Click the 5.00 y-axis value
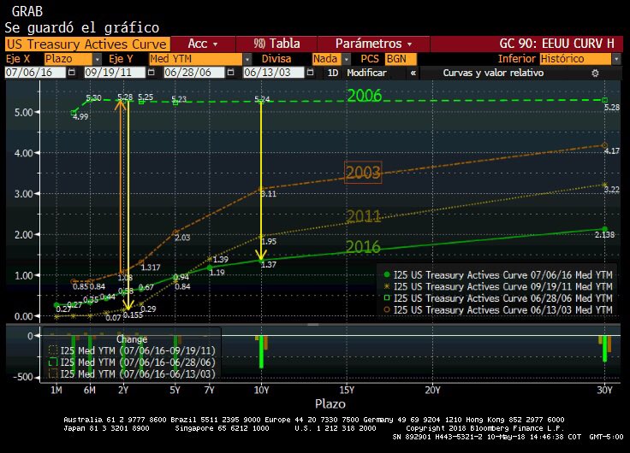630x453 pixels. [x=23, y=112]
